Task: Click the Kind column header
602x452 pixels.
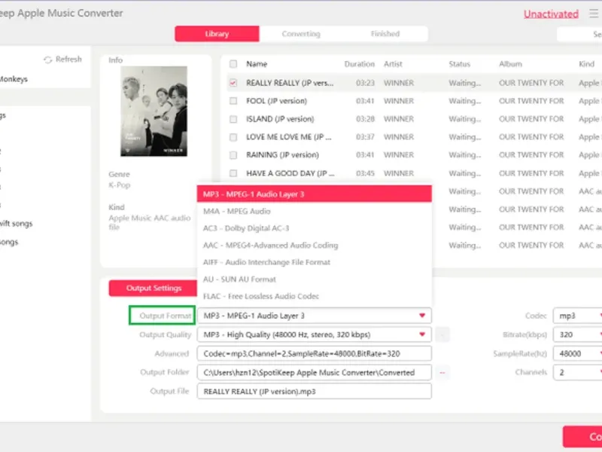Action: (586, 64)
